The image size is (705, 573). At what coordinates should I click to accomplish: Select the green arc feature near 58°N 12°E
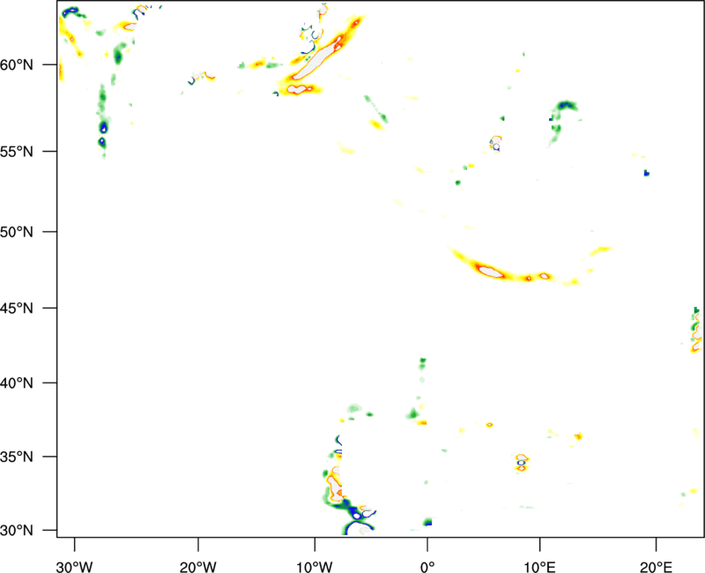click(562, 110)
